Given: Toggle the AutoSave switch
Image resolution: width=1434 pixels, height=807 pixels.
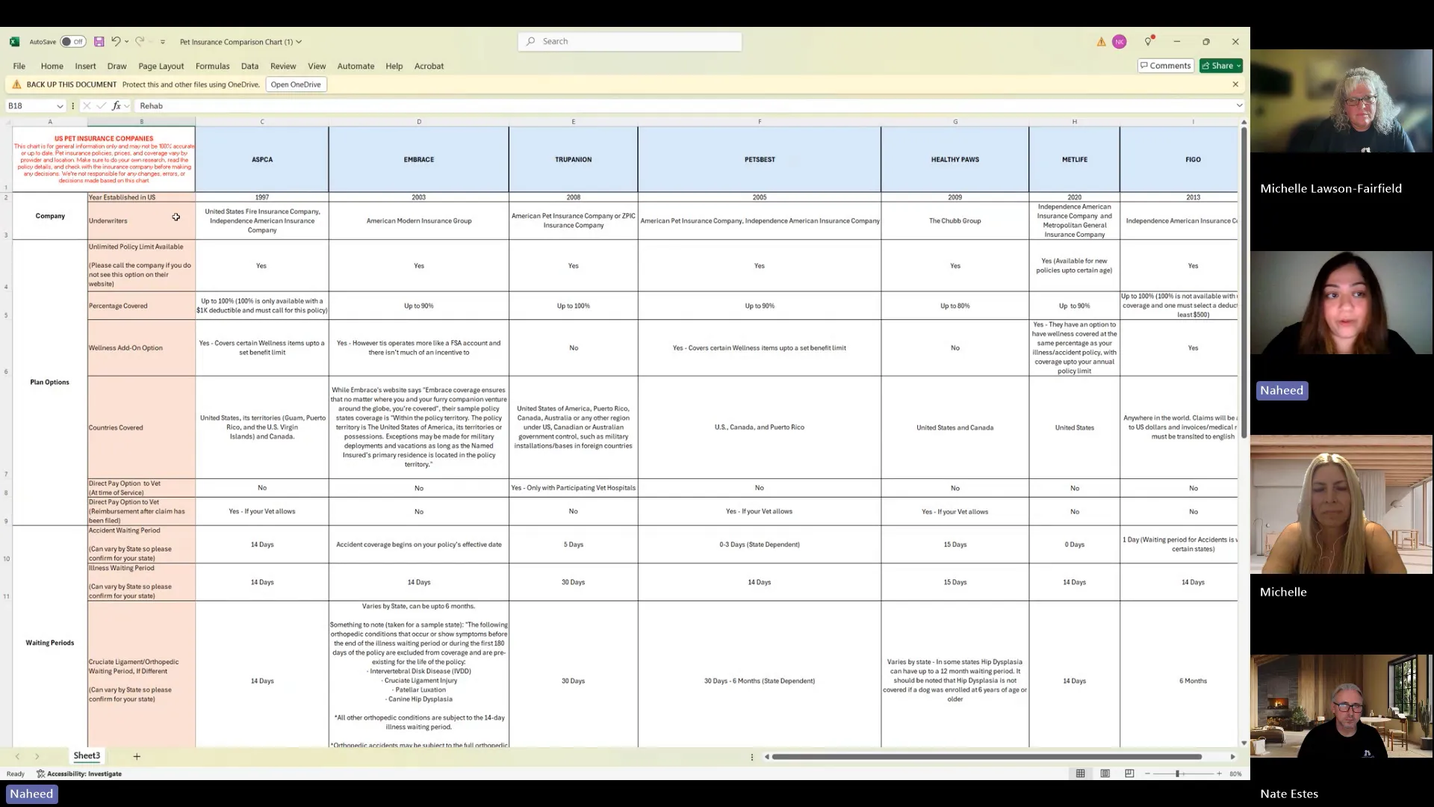Looking at the screenshot, I should [x=73, y=42].
